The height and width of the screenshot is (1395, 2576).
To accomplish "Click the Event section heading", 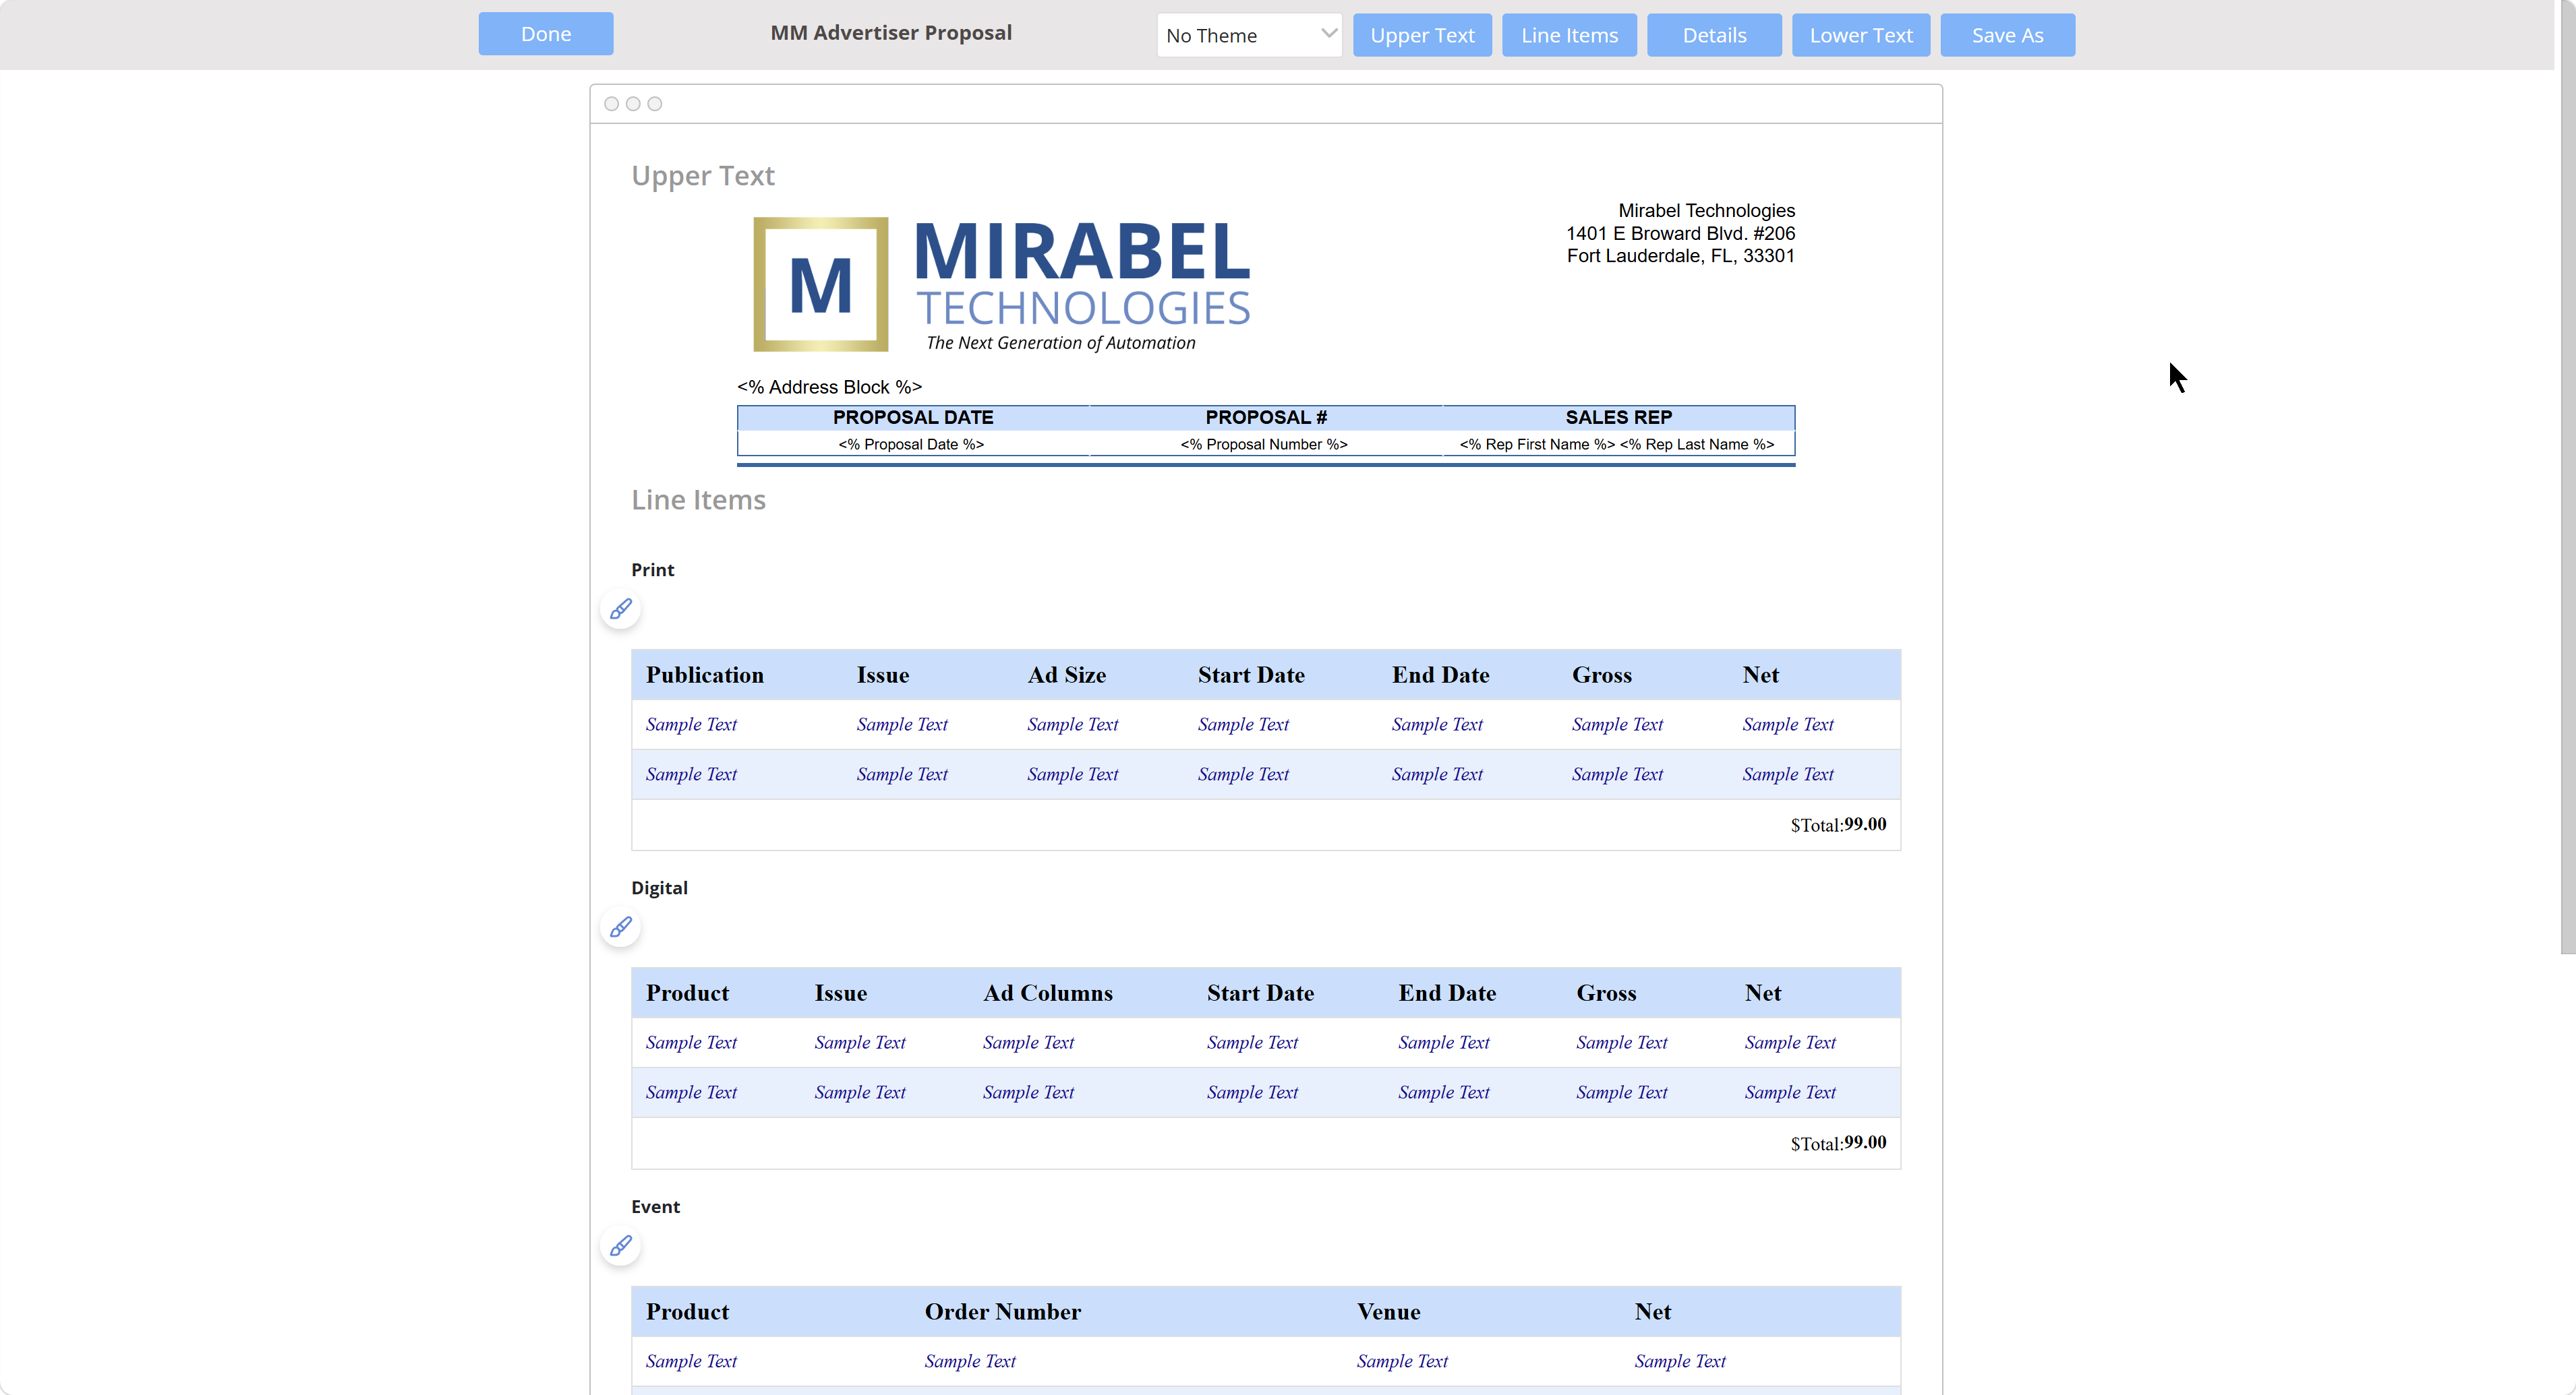I will point(655,1206).
